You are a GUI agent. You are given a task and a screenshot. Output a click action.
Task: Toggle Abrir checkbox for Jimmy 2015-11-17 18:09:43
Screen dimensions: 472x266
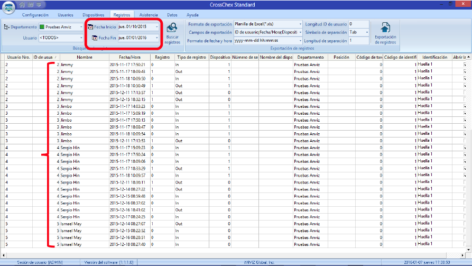pos(465,72)
